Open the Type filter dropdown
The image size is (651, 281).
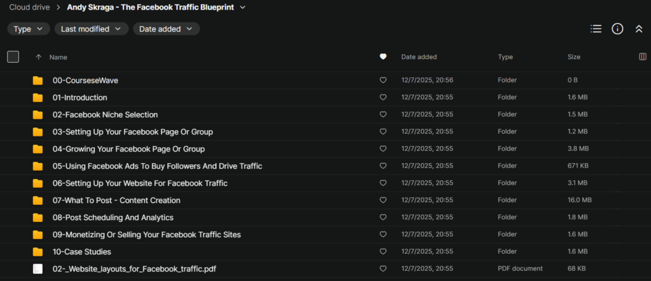[28, 29]
